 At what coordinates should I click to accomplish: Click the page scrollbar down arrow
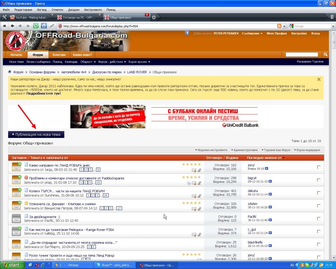point(334,258)
